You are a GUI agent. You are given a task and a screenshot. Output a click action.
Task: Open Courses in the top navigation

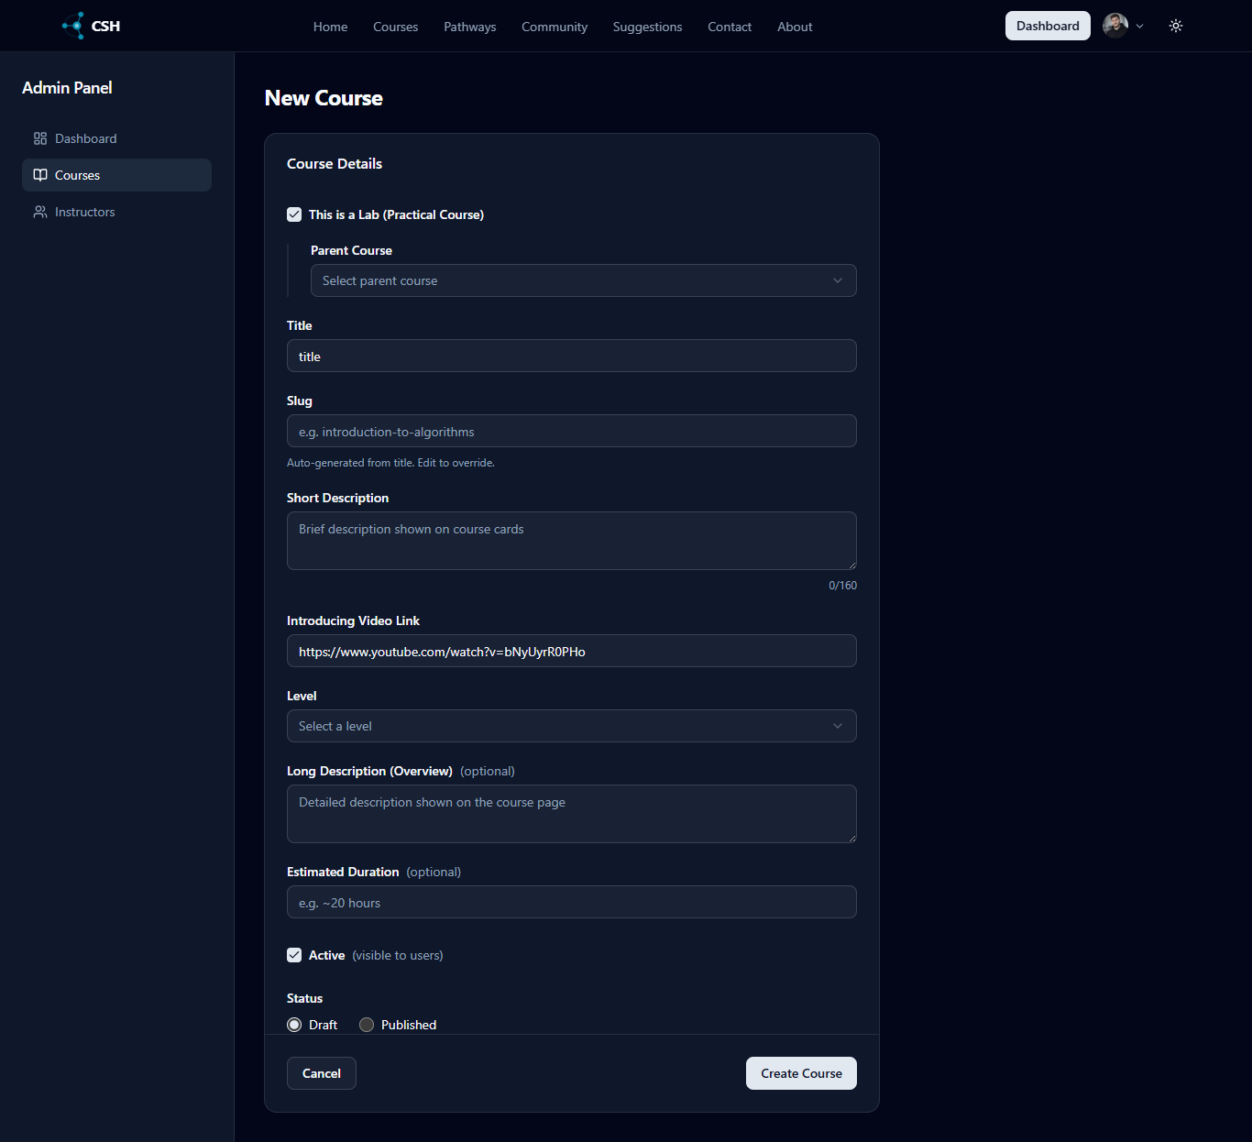coord(395,27)
